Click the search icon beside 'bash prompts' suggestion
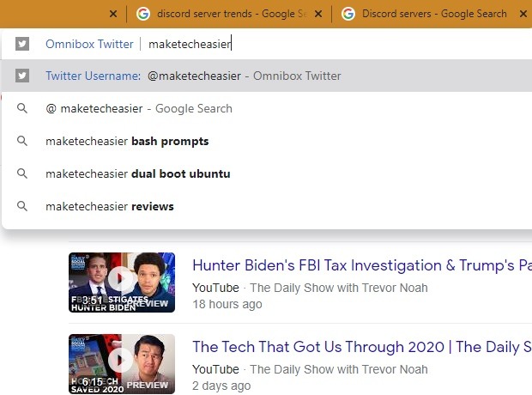 click(22, 141)
